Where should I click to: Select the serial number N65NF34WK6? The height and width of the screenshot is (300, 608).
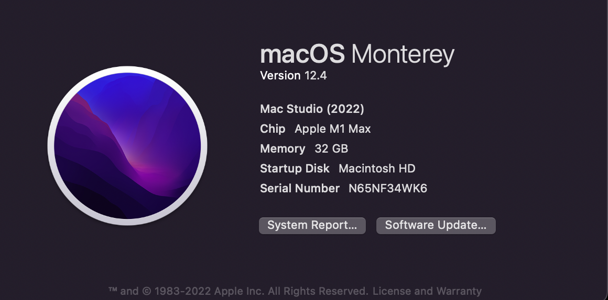(388, 188)
